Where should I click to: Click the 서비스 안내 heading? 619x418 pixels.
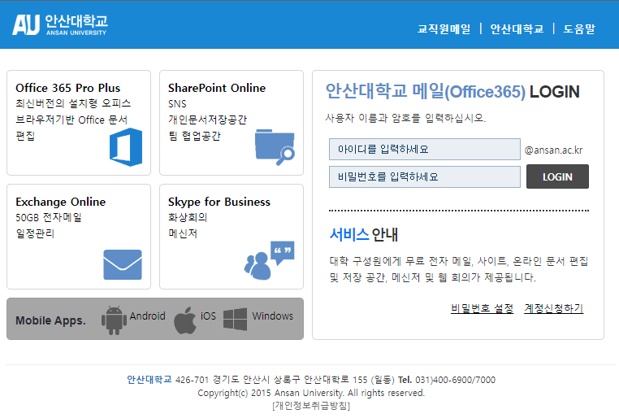(364, 235)
